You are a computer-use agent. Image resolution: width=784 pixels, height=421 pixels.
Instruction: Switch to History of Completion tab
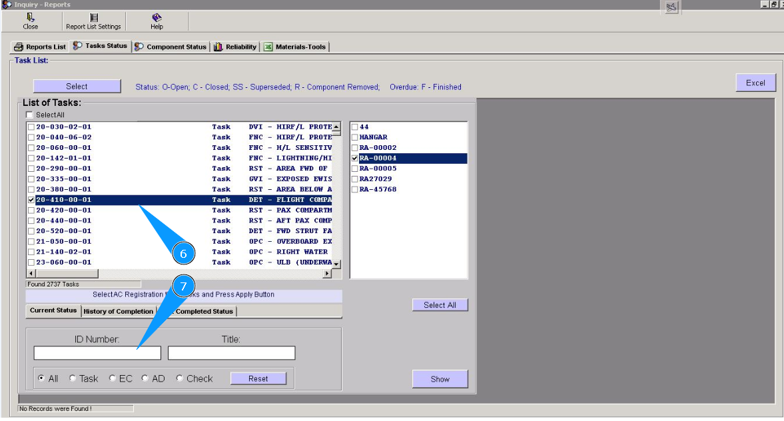click(x=118, y=311)
